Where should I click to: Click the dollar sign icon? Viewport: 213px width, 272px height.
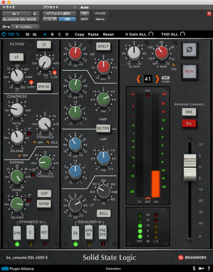[194, 269]
